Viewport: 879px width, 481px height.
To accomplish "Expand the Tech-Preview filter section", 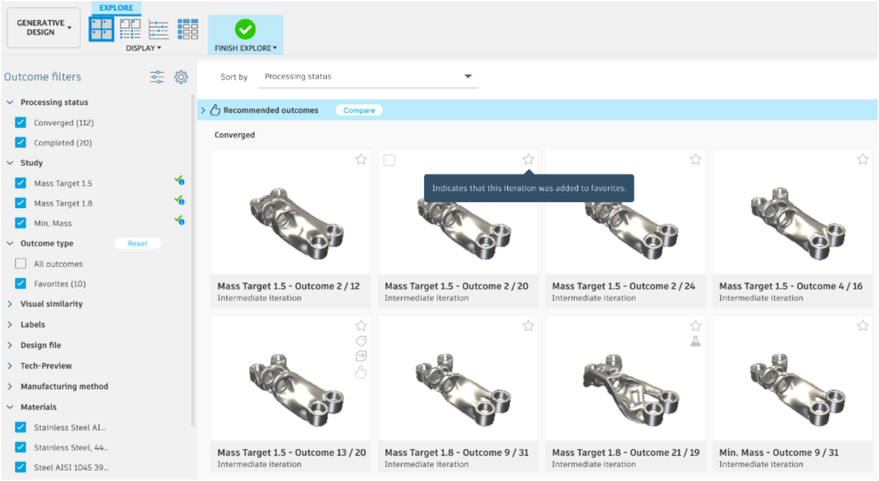I will (x=10, y=366).
